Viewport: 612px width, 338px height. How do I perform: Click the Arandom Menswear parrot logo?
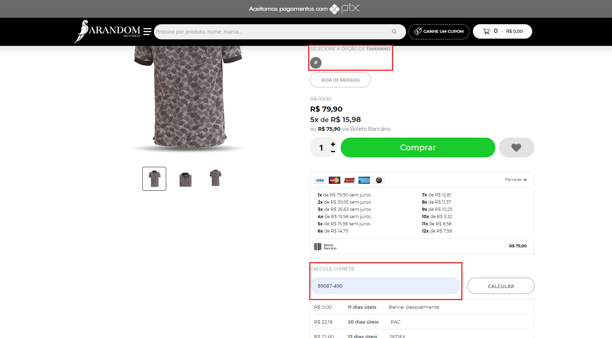[107, 31]
